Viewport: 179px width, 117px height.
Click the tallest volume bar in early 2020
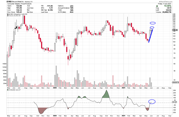tap(56, 76)
